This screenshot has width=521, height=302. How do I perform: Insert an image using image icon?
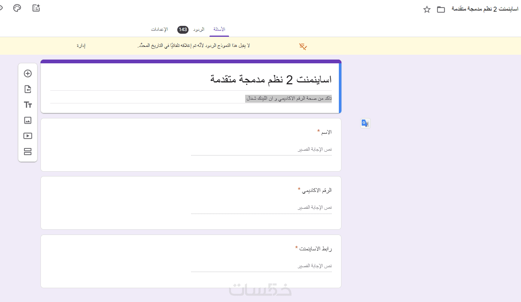pyautogui.click(x=28, y=120)
